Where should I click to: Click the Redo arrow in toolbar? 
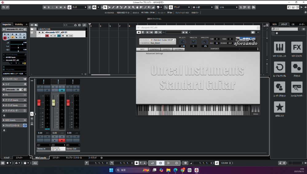coord(7,7)
